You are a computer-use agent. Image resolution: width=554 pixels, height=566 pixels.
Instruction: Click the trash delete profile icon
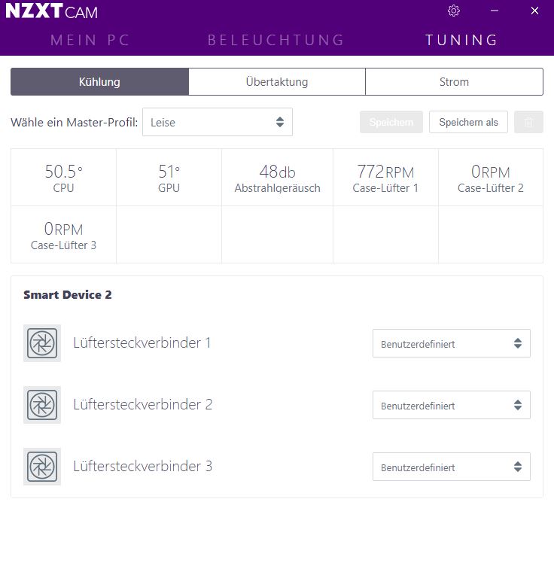[528, 122]
